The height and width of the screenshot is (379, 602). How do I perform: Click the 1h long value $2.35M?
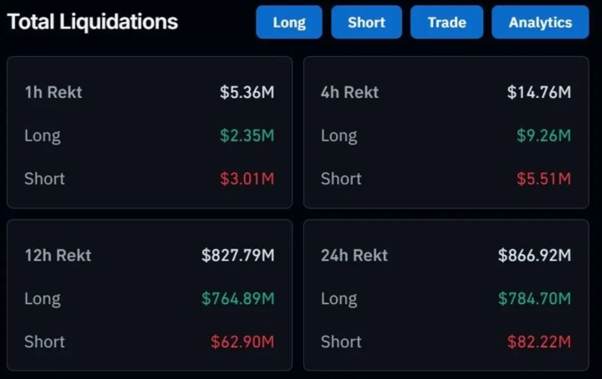tap(247, 135)
